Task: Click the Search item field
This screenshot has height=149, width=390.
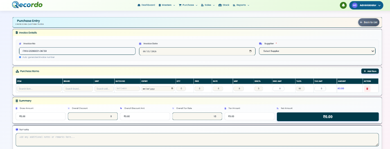Action: (x=39, y=88)
